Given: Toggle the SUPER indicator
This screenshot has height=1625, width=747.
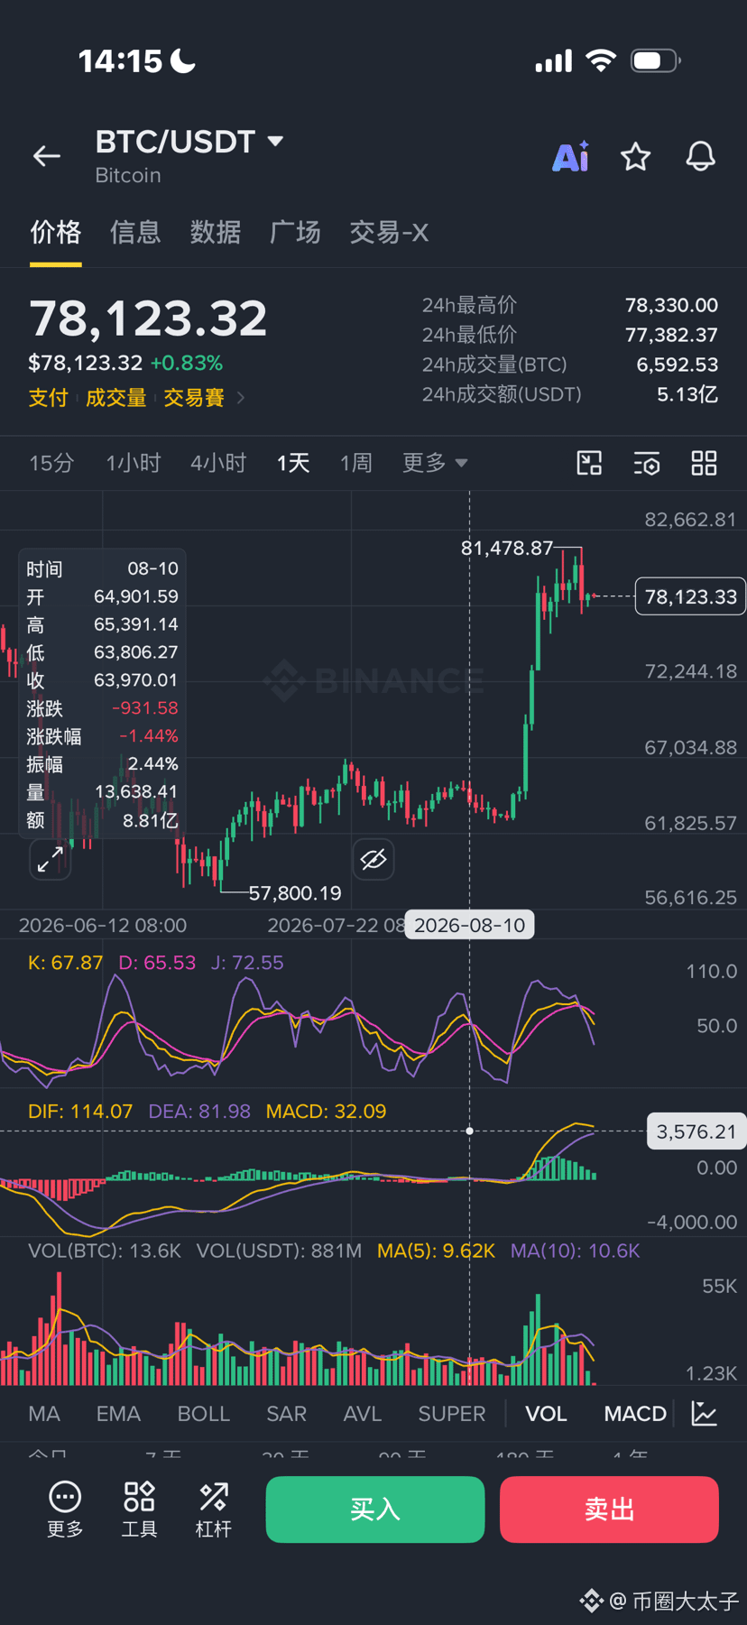Looking at the screenshot, I should pyautogui.click(x=452, y=1413).
